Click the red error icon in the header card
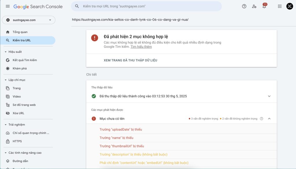 pyautogui.click(x=95, y=38)
